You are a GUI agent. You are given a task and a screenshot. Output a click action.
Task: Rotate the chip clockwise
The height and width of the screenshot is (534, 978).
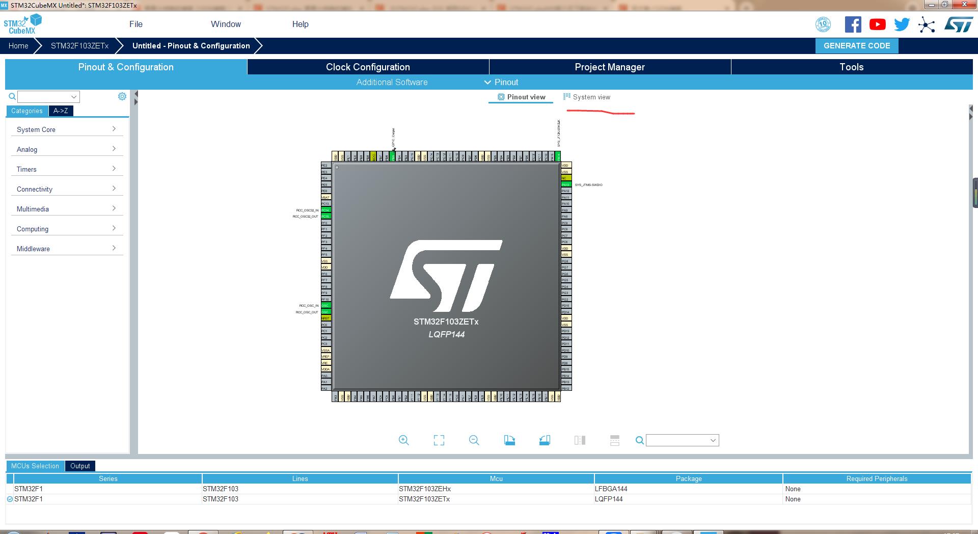pos(509,440)
